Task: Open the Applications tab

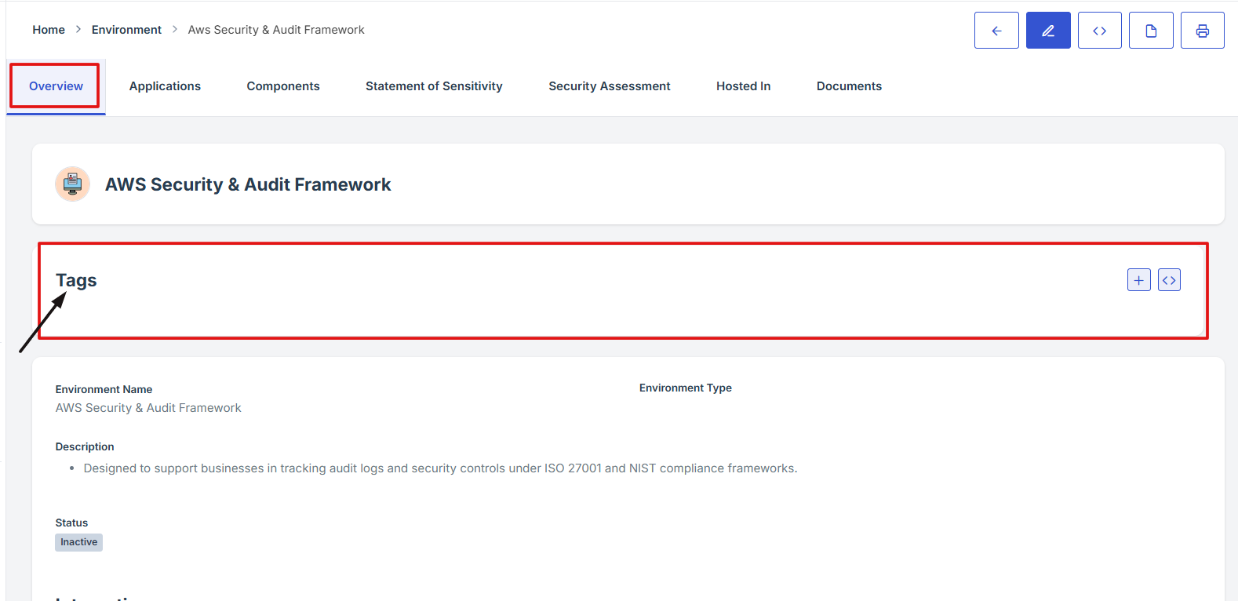Action: coord(165,86)
